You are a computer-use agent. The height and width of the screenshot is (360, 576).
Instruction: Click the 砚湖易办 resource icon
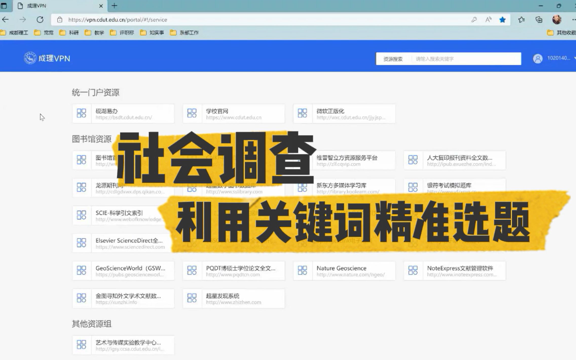click(x=81, y=113)
